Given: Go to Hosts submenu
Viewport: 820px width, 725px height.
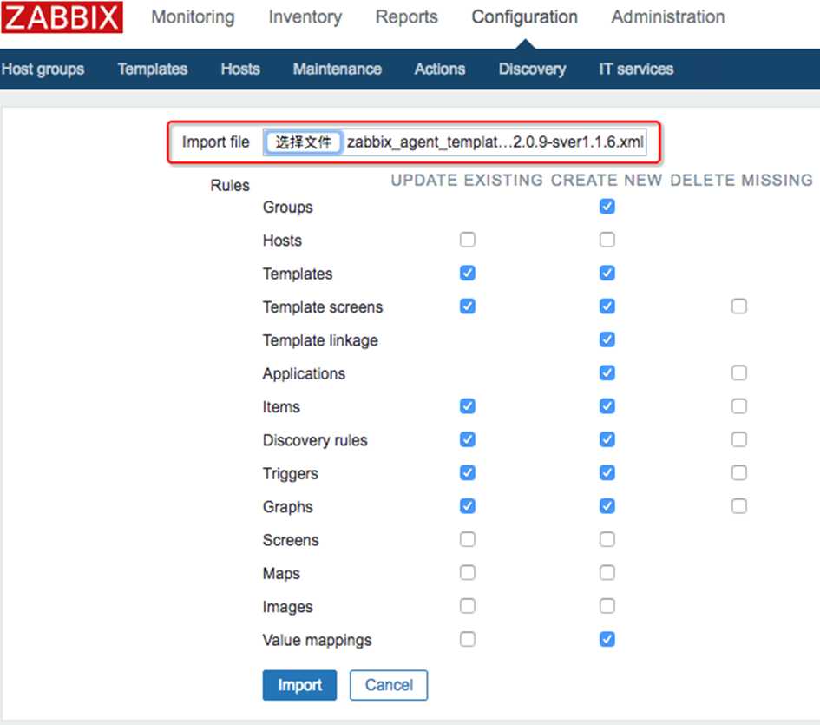Looking at the screenshot, I should coord(240,69).
